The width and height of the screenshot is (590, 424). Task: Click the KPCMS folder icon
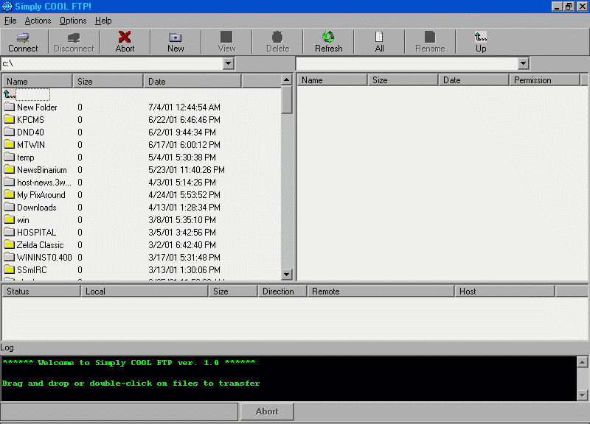click(9, 119)
